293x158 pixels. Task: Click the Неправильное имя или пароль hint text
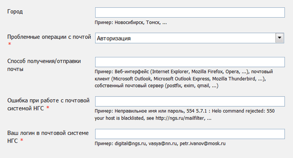click(151, 111)
